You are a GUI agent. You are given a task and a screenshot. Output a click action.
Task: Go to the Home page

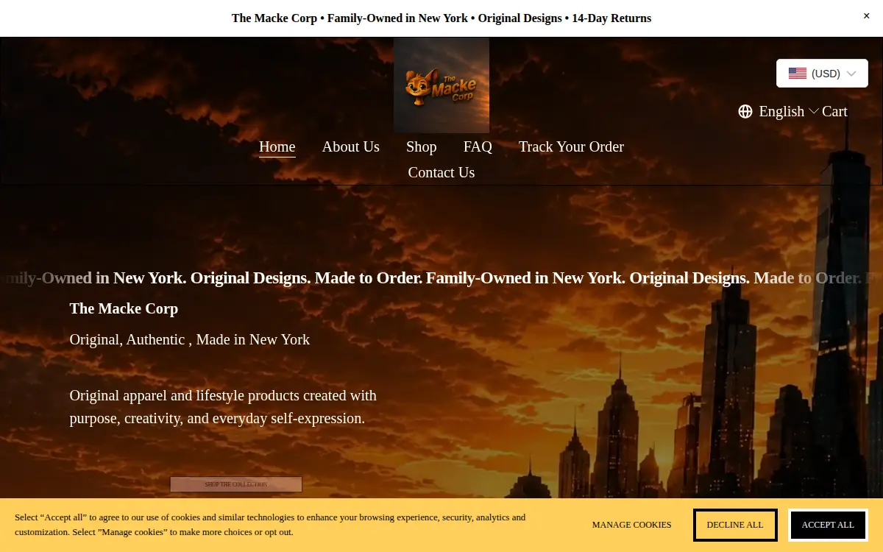[x=277, y=146]
